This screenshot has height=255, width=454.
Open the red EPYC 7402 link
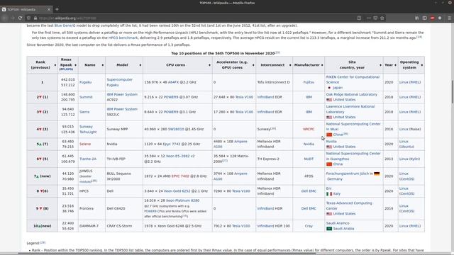pyautogui.click(x=180, y=176)
